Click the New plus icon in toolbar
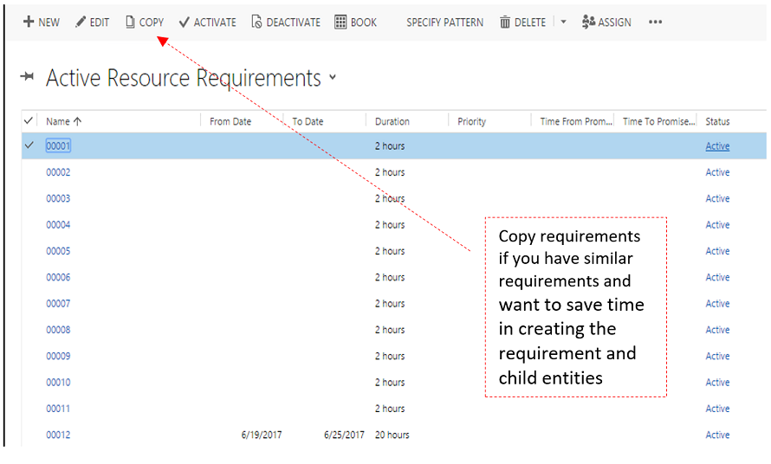 click(28, 22)
